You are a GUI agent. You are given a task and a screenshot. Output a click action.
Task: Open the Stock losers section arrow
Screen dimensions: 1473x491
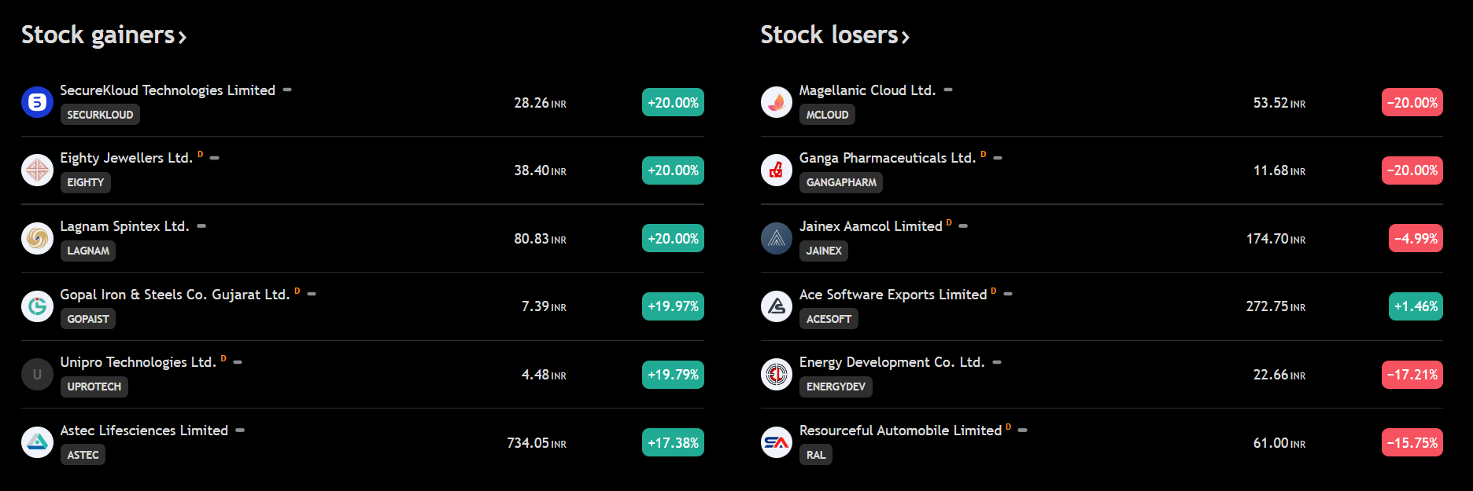[x=906, y=37]
